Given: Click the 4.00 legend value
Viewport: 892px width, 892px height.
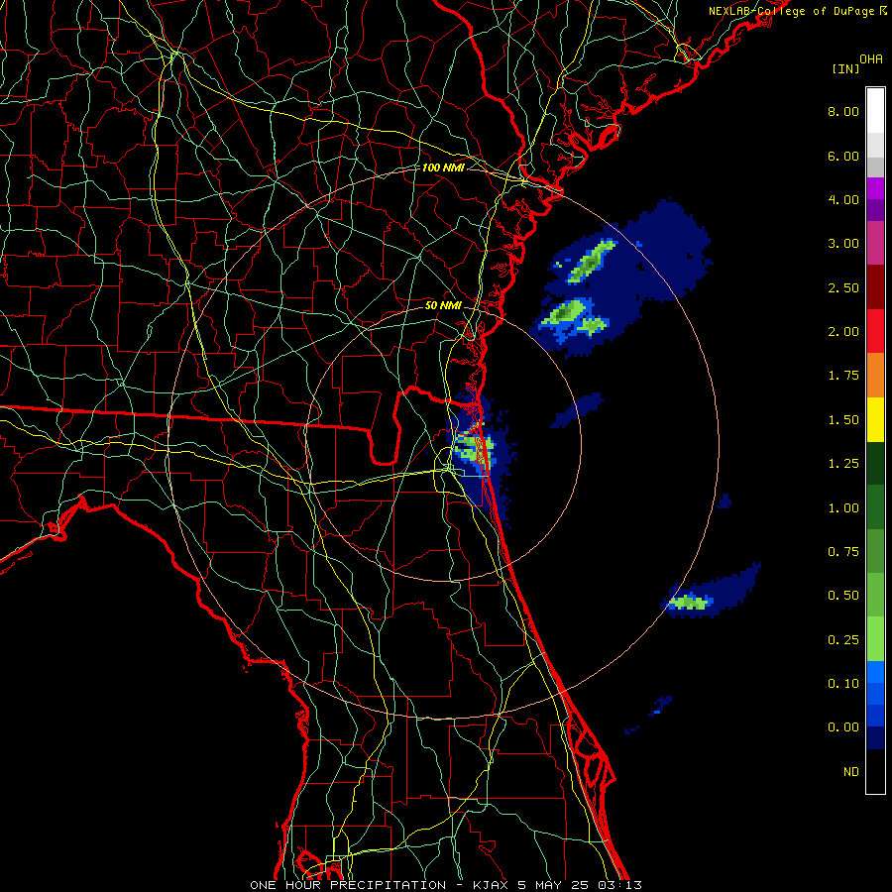Looking at the screenshot, I should [x=843, y=199].
